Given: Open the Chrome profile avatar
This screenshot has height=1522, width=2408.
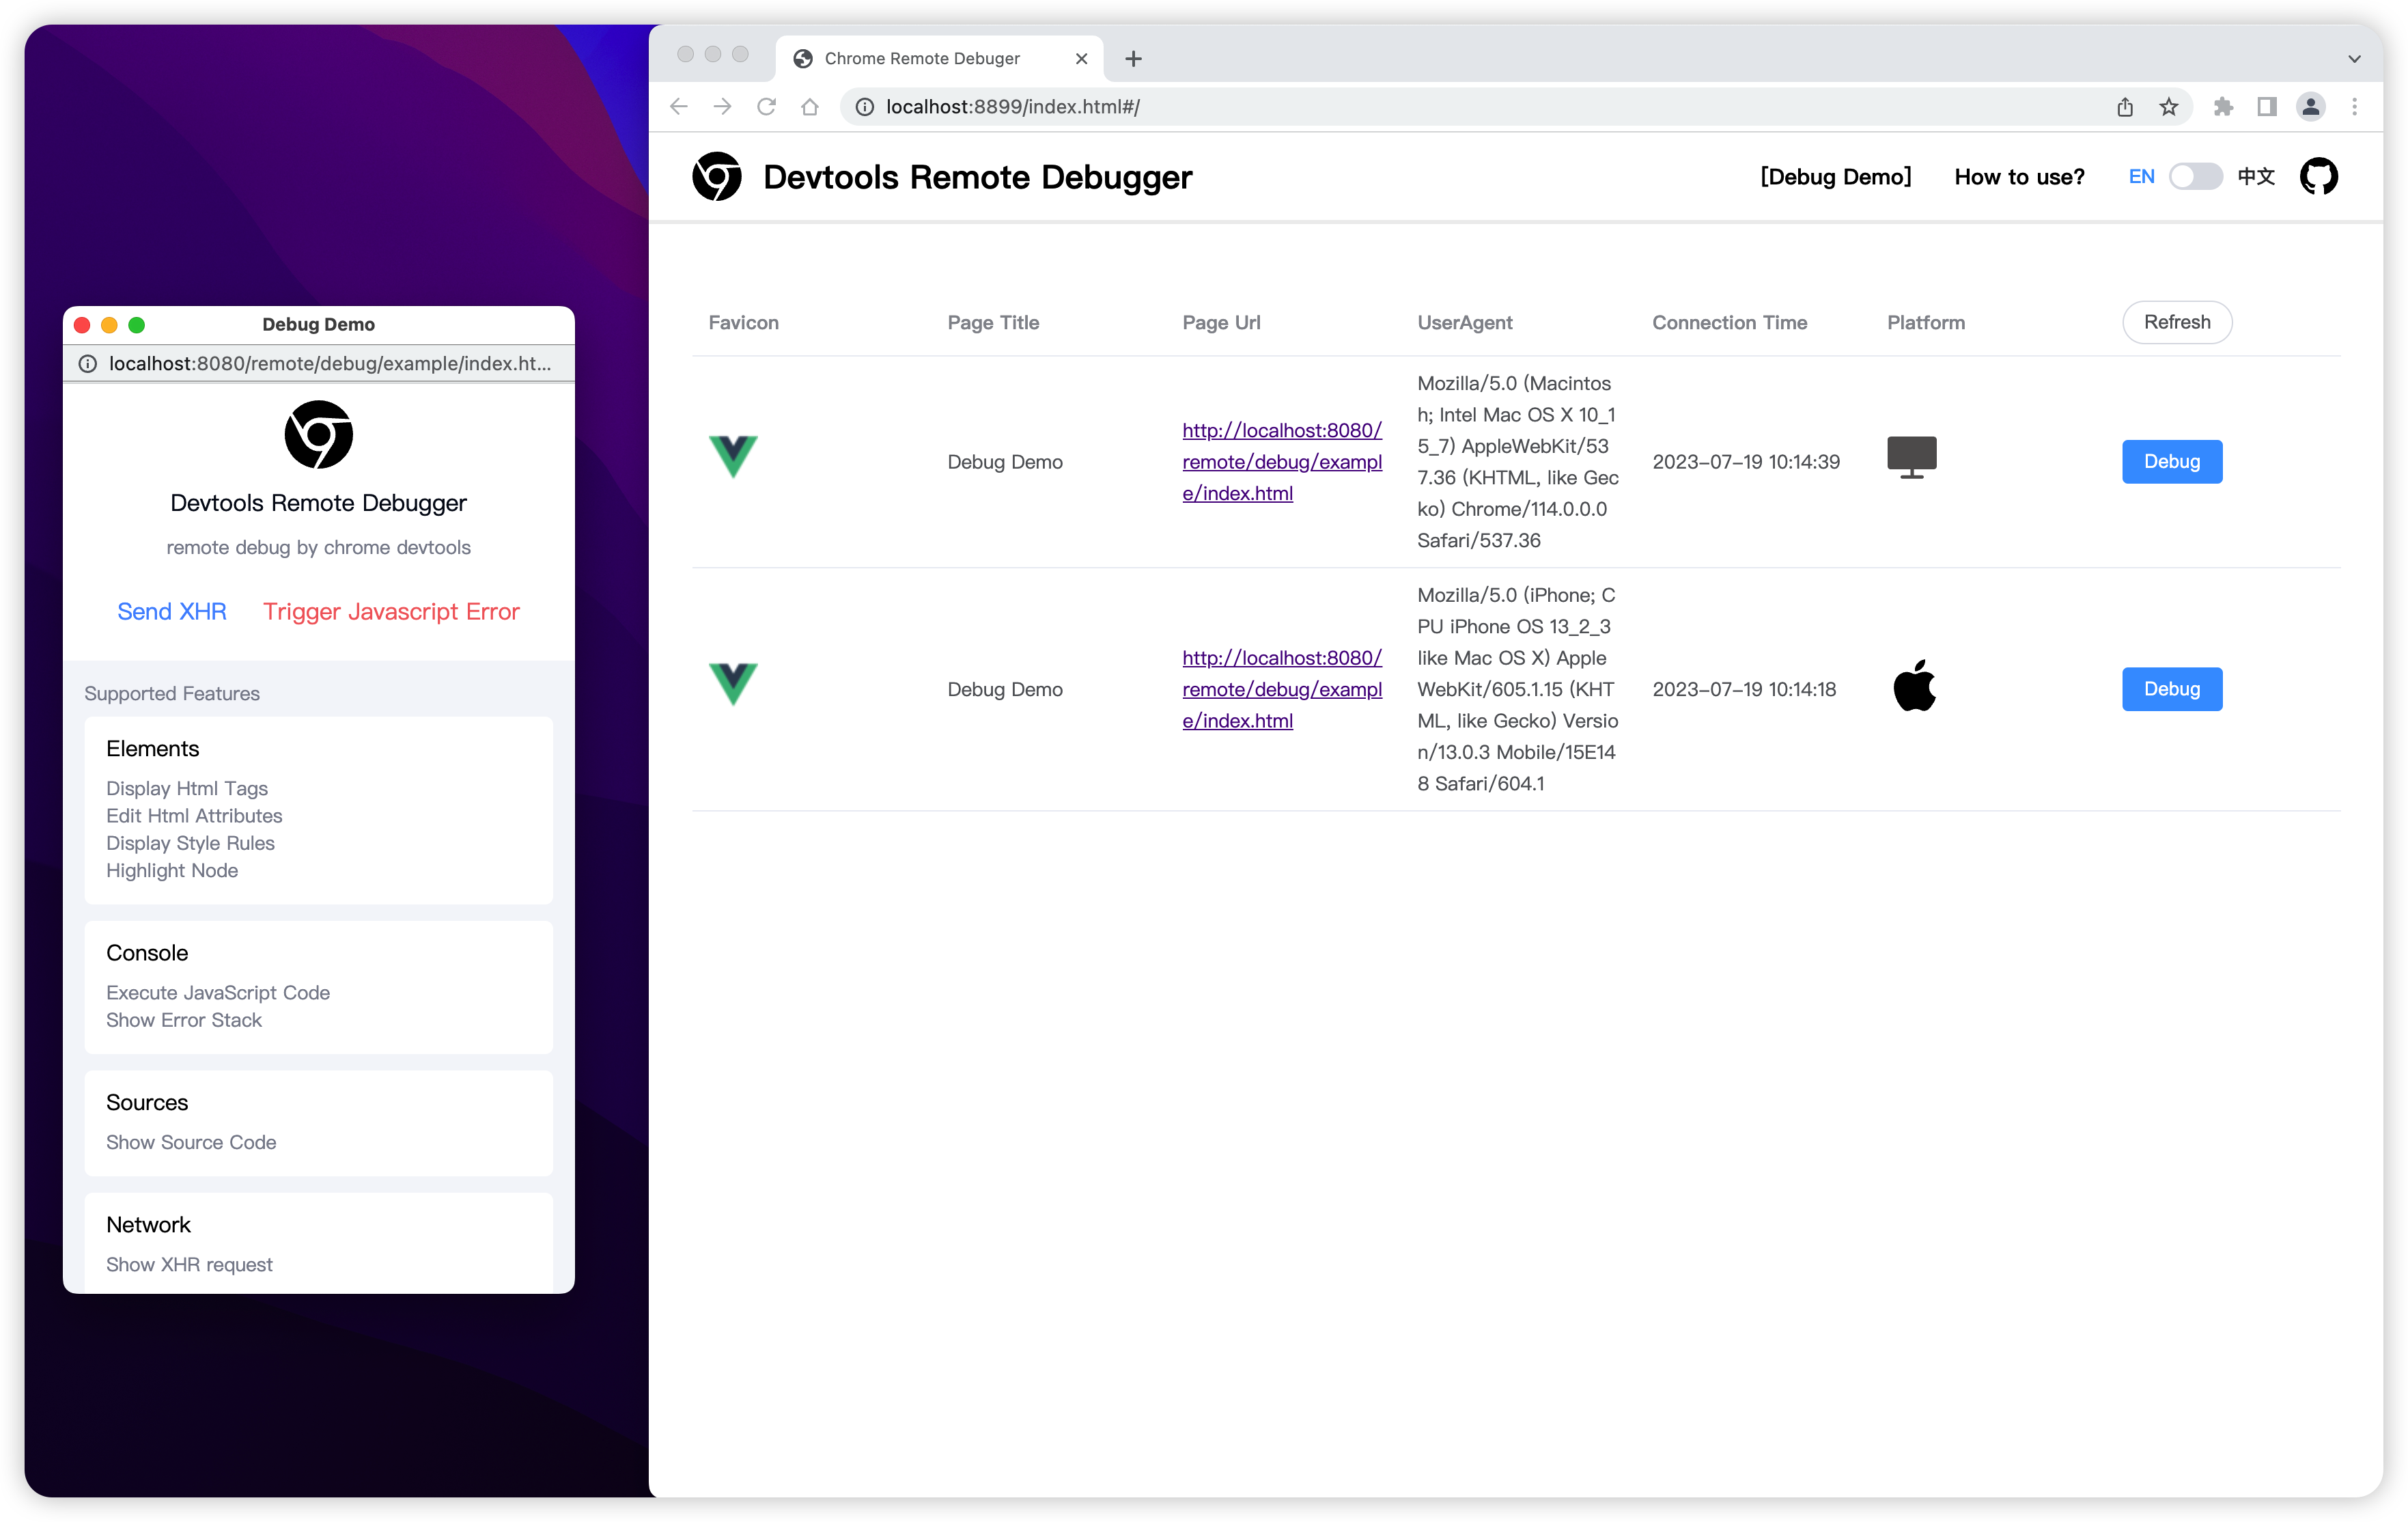Looking at the screenshot, I should [2310, 107].
